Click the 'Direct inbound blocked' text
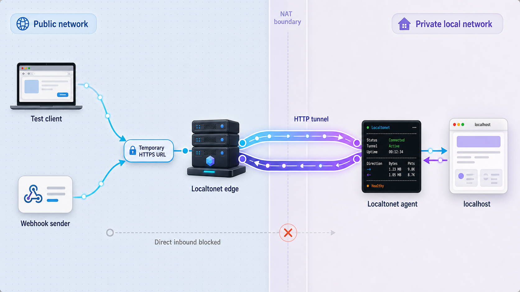The height and width of the screenshot is (292, 520). [x=188, y=242]
